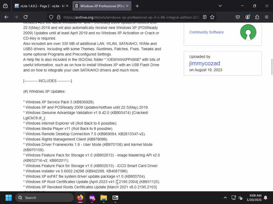
Task: Click the '(#) Windows XP Updates:' line
Action: (45, 91)
